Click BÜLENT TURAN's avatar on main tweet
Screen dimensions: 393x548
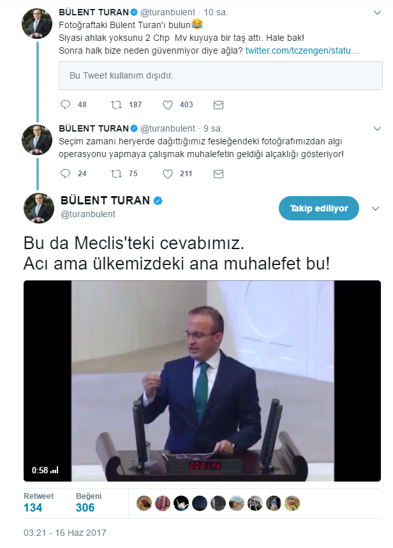(39, 208)
